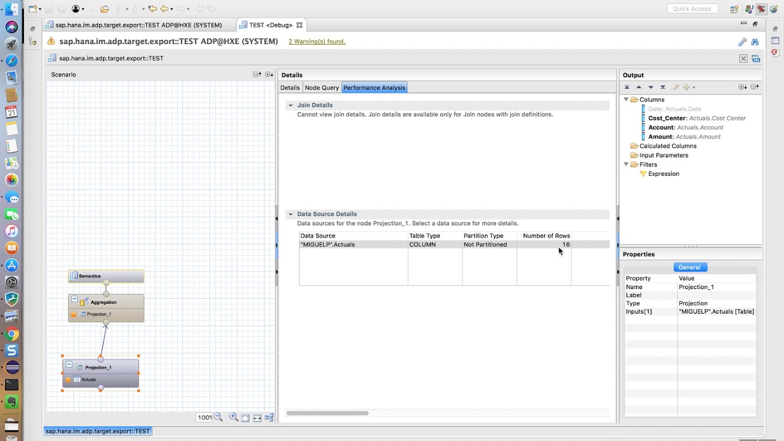This screenshot has width=784, height=441.
Task: Collapse the Data Source Details section
Action: [290, 214]
